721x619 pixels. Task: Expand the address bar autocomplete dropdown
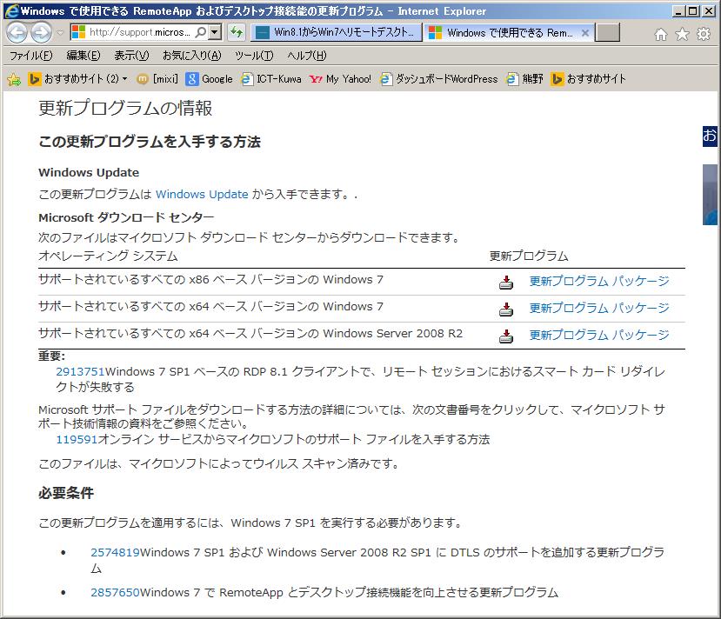pyautogui.click(x=214, y=32)
